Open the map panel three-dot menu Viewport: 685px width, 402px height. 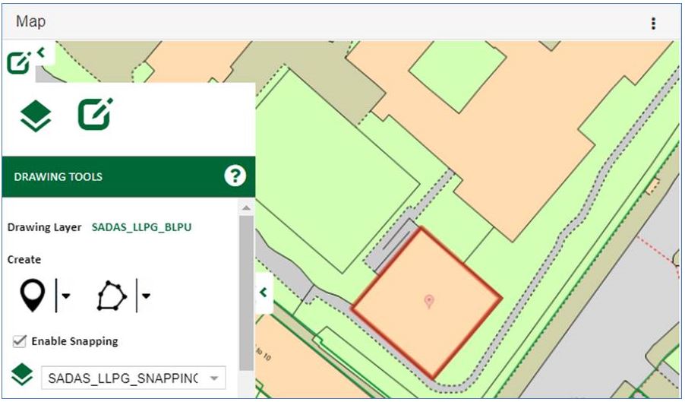(x=653, y=23)
